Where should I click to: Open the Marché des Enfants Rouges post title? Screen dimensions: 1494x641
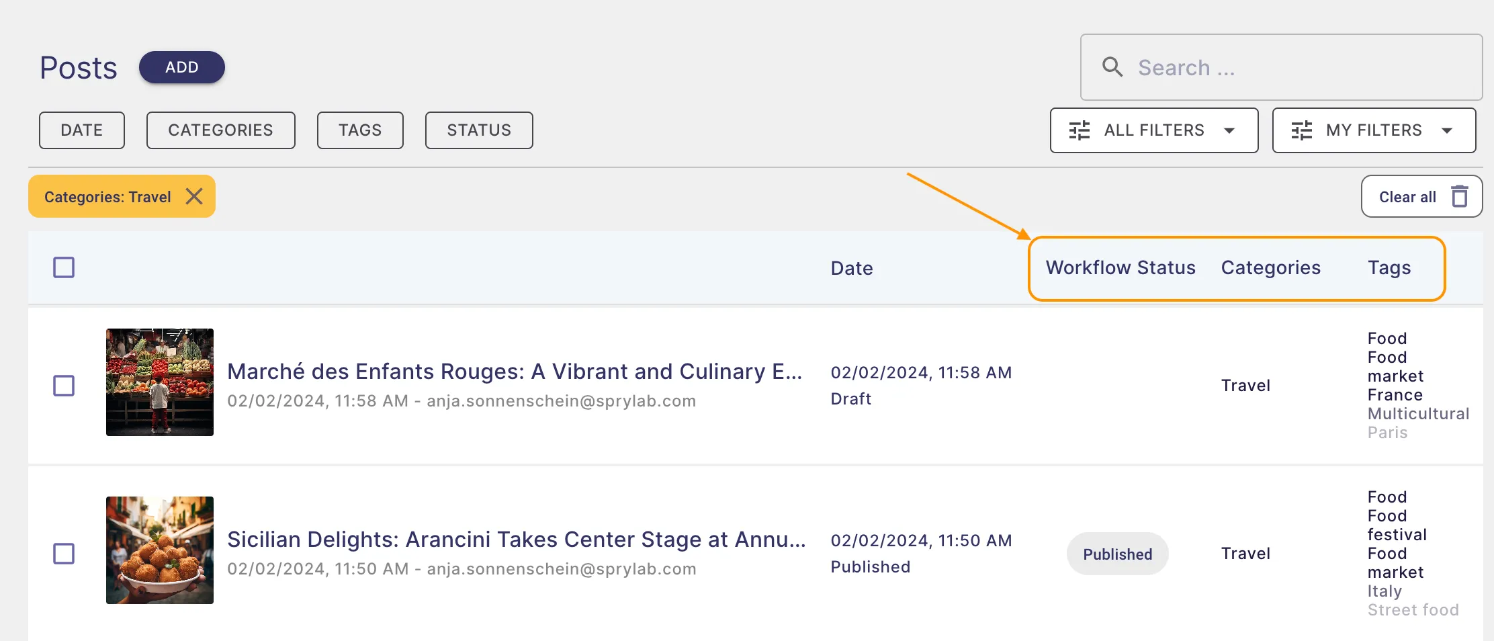pos(515,371)
